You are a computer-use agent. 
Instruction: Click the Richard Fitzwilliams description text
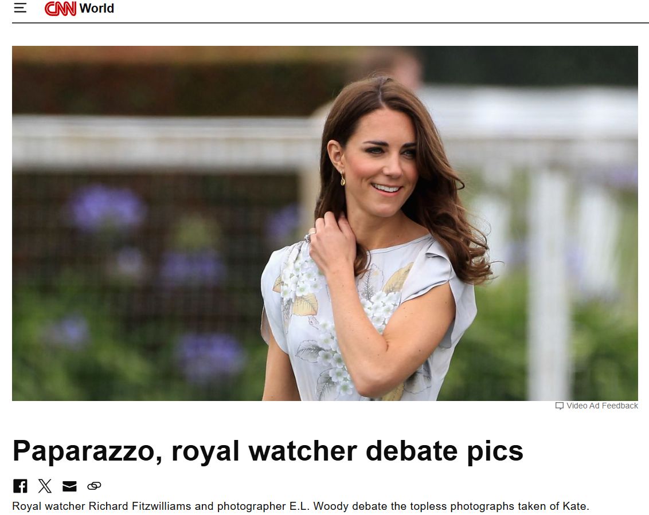pyautogui.click(x=300, y=506)
